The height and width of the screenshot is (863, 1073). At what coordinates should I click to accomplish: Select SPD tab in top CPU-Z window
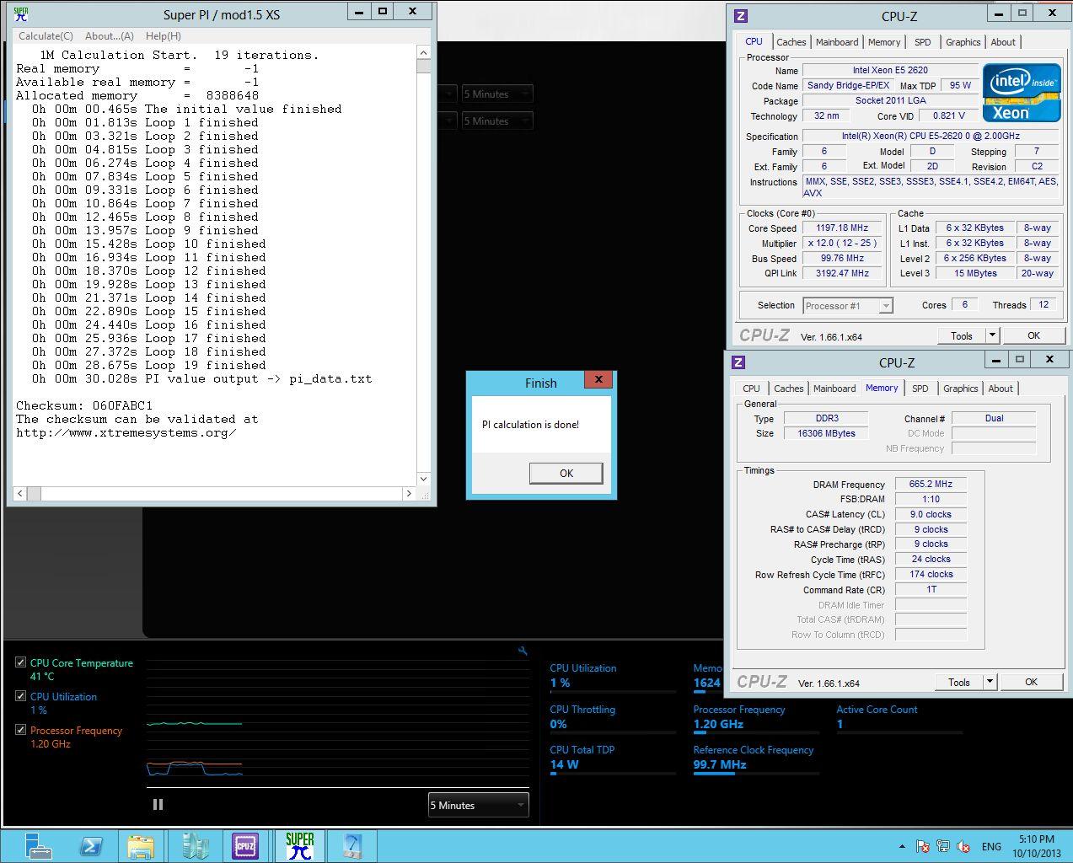coord(923,42)
